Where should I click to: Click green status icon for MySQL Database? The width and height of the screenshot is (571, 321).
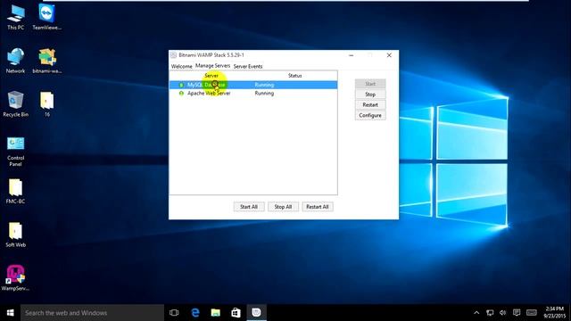pos(181,85)
